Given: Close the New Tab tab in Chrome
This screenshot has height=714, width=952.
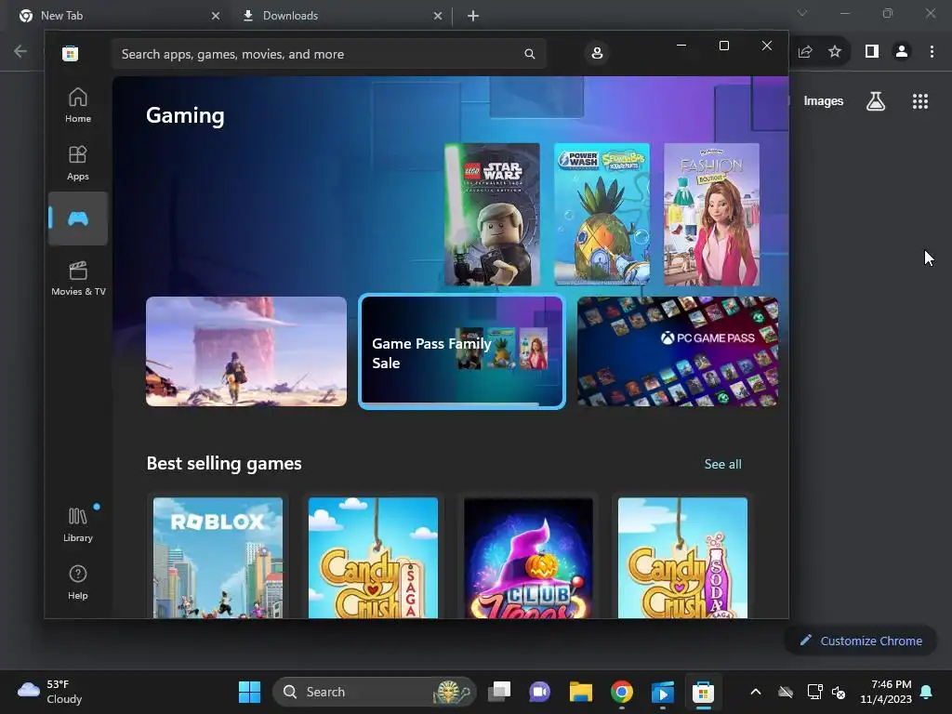Looking at the screenshot, I should (216, 16).
